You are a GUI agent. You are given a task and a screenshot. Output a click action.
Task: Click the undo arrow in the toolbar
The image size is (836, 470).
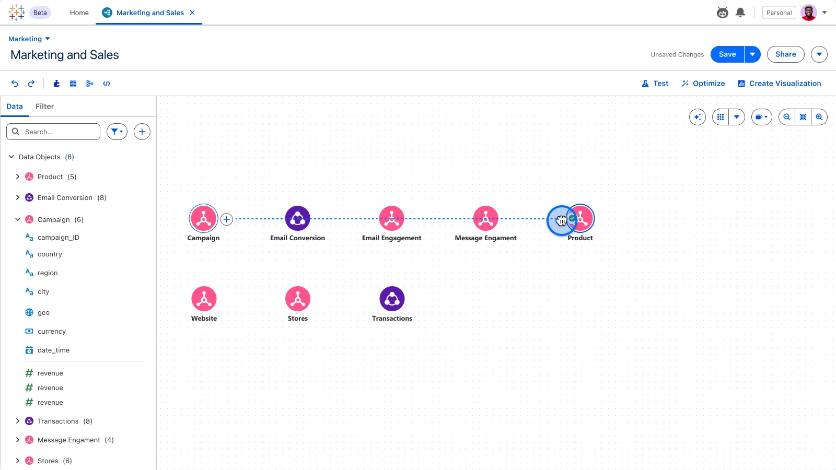pos(15,84)
